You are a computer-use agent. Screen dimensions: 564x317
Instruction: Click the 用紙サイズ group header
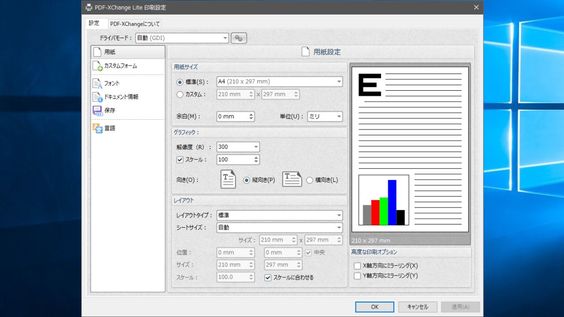(260, 67)
